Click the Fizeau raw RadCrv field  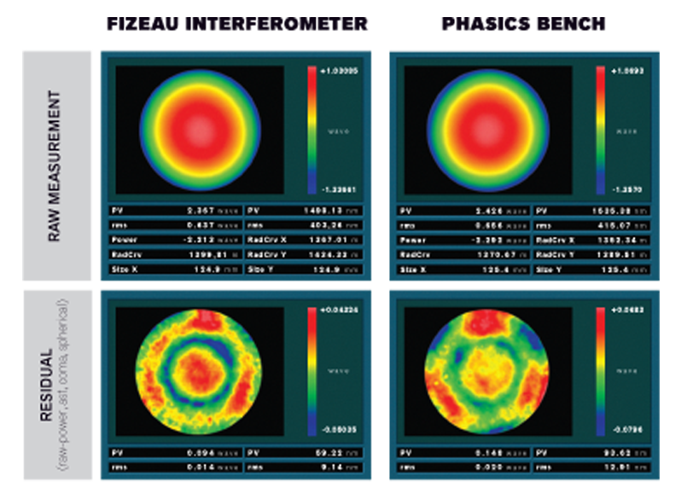[x=176, y=254]
